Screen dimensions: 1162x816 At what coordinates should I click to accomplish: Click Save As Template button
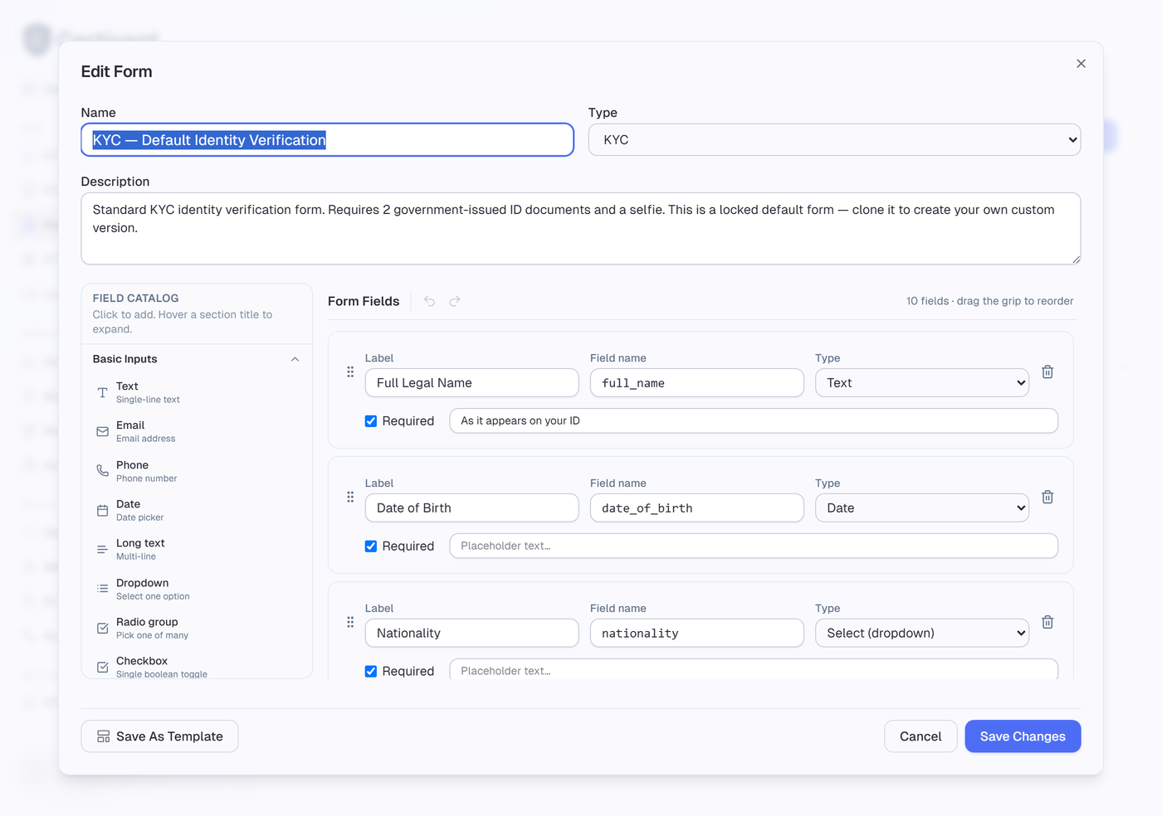coord(159,736)
